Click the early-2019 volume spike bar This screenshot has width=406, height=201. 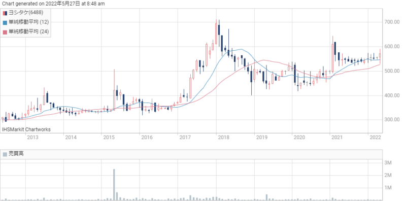pos(266,197)
